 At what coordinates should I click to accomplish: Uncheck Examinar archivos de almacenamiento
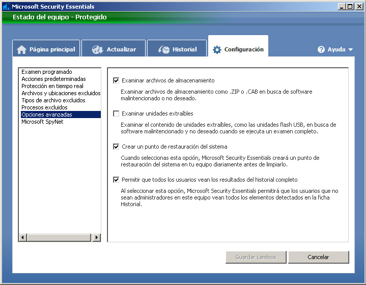(x=116, y=80)
